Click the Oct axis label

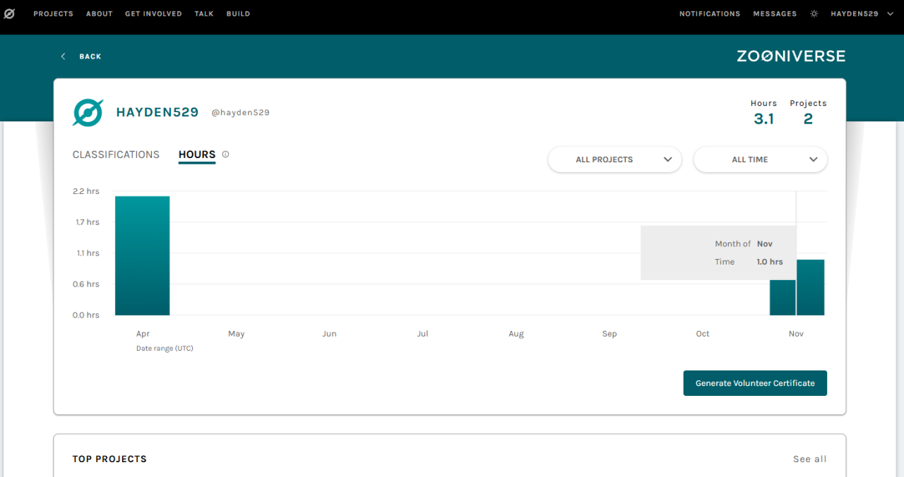703,334
